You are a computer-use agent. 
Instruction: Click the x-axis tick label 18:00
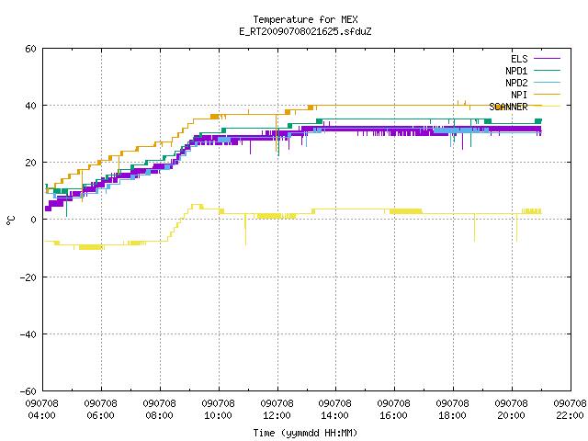452,415
